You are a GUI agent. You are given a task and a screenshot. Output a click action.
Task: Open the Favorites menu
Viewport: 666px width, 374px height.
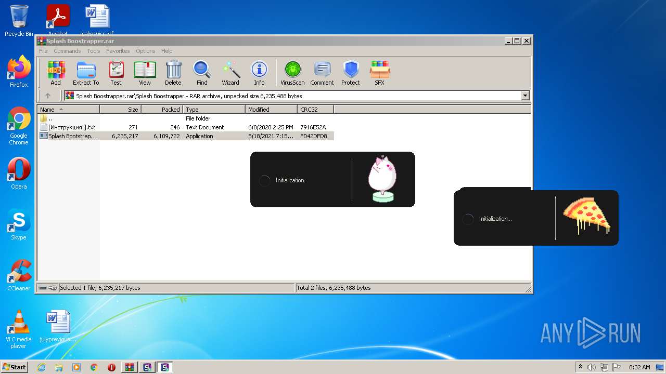point(118,51)
